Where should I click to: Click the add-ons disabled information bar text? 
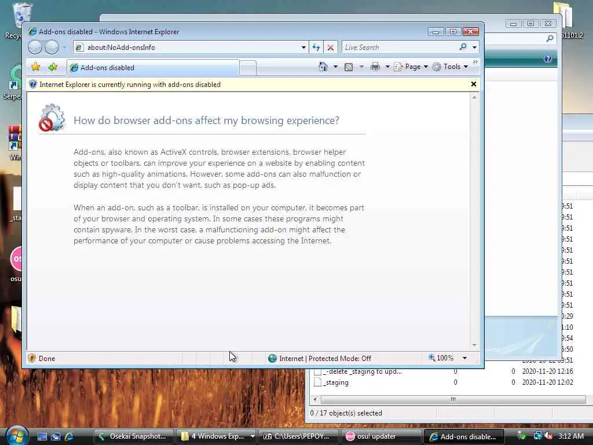pyautogui.click(x=130, y=85)
